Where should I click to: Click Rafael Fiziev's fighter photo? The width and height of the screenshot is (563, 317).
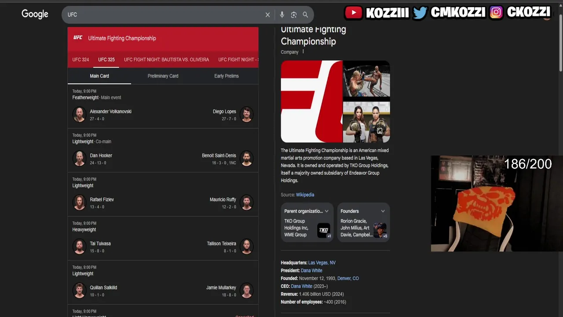(79, 203)
